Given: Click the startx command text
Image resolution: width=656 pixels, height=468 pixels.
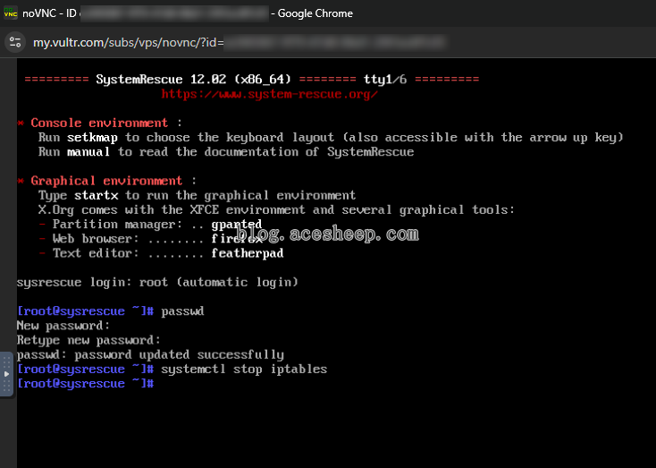Looking at the screenshot, I should [x=96, y=195].
